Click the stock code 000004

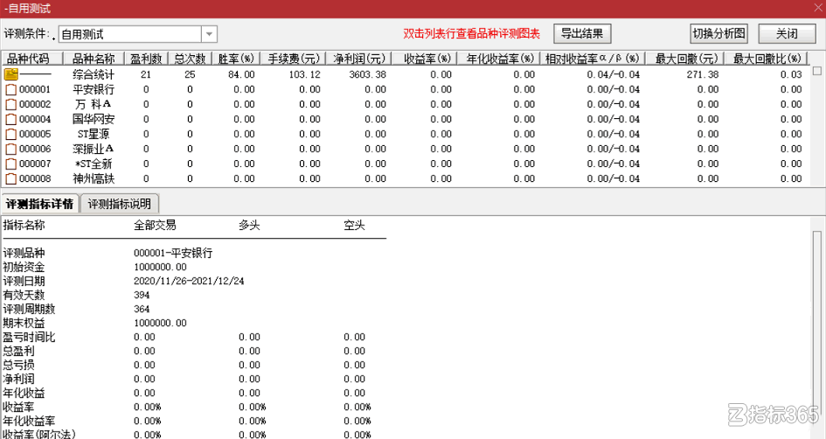[35, 119]
